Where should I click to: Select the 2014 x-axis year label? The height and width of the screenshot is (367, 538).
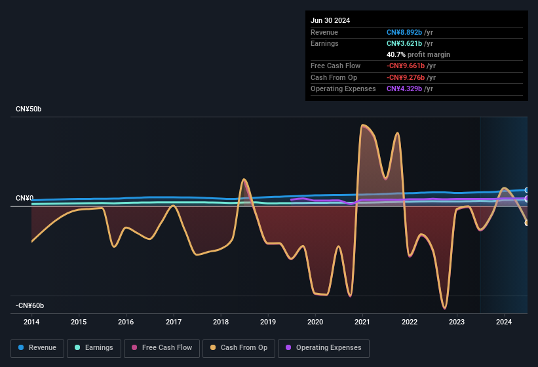(x=31, y=322)
